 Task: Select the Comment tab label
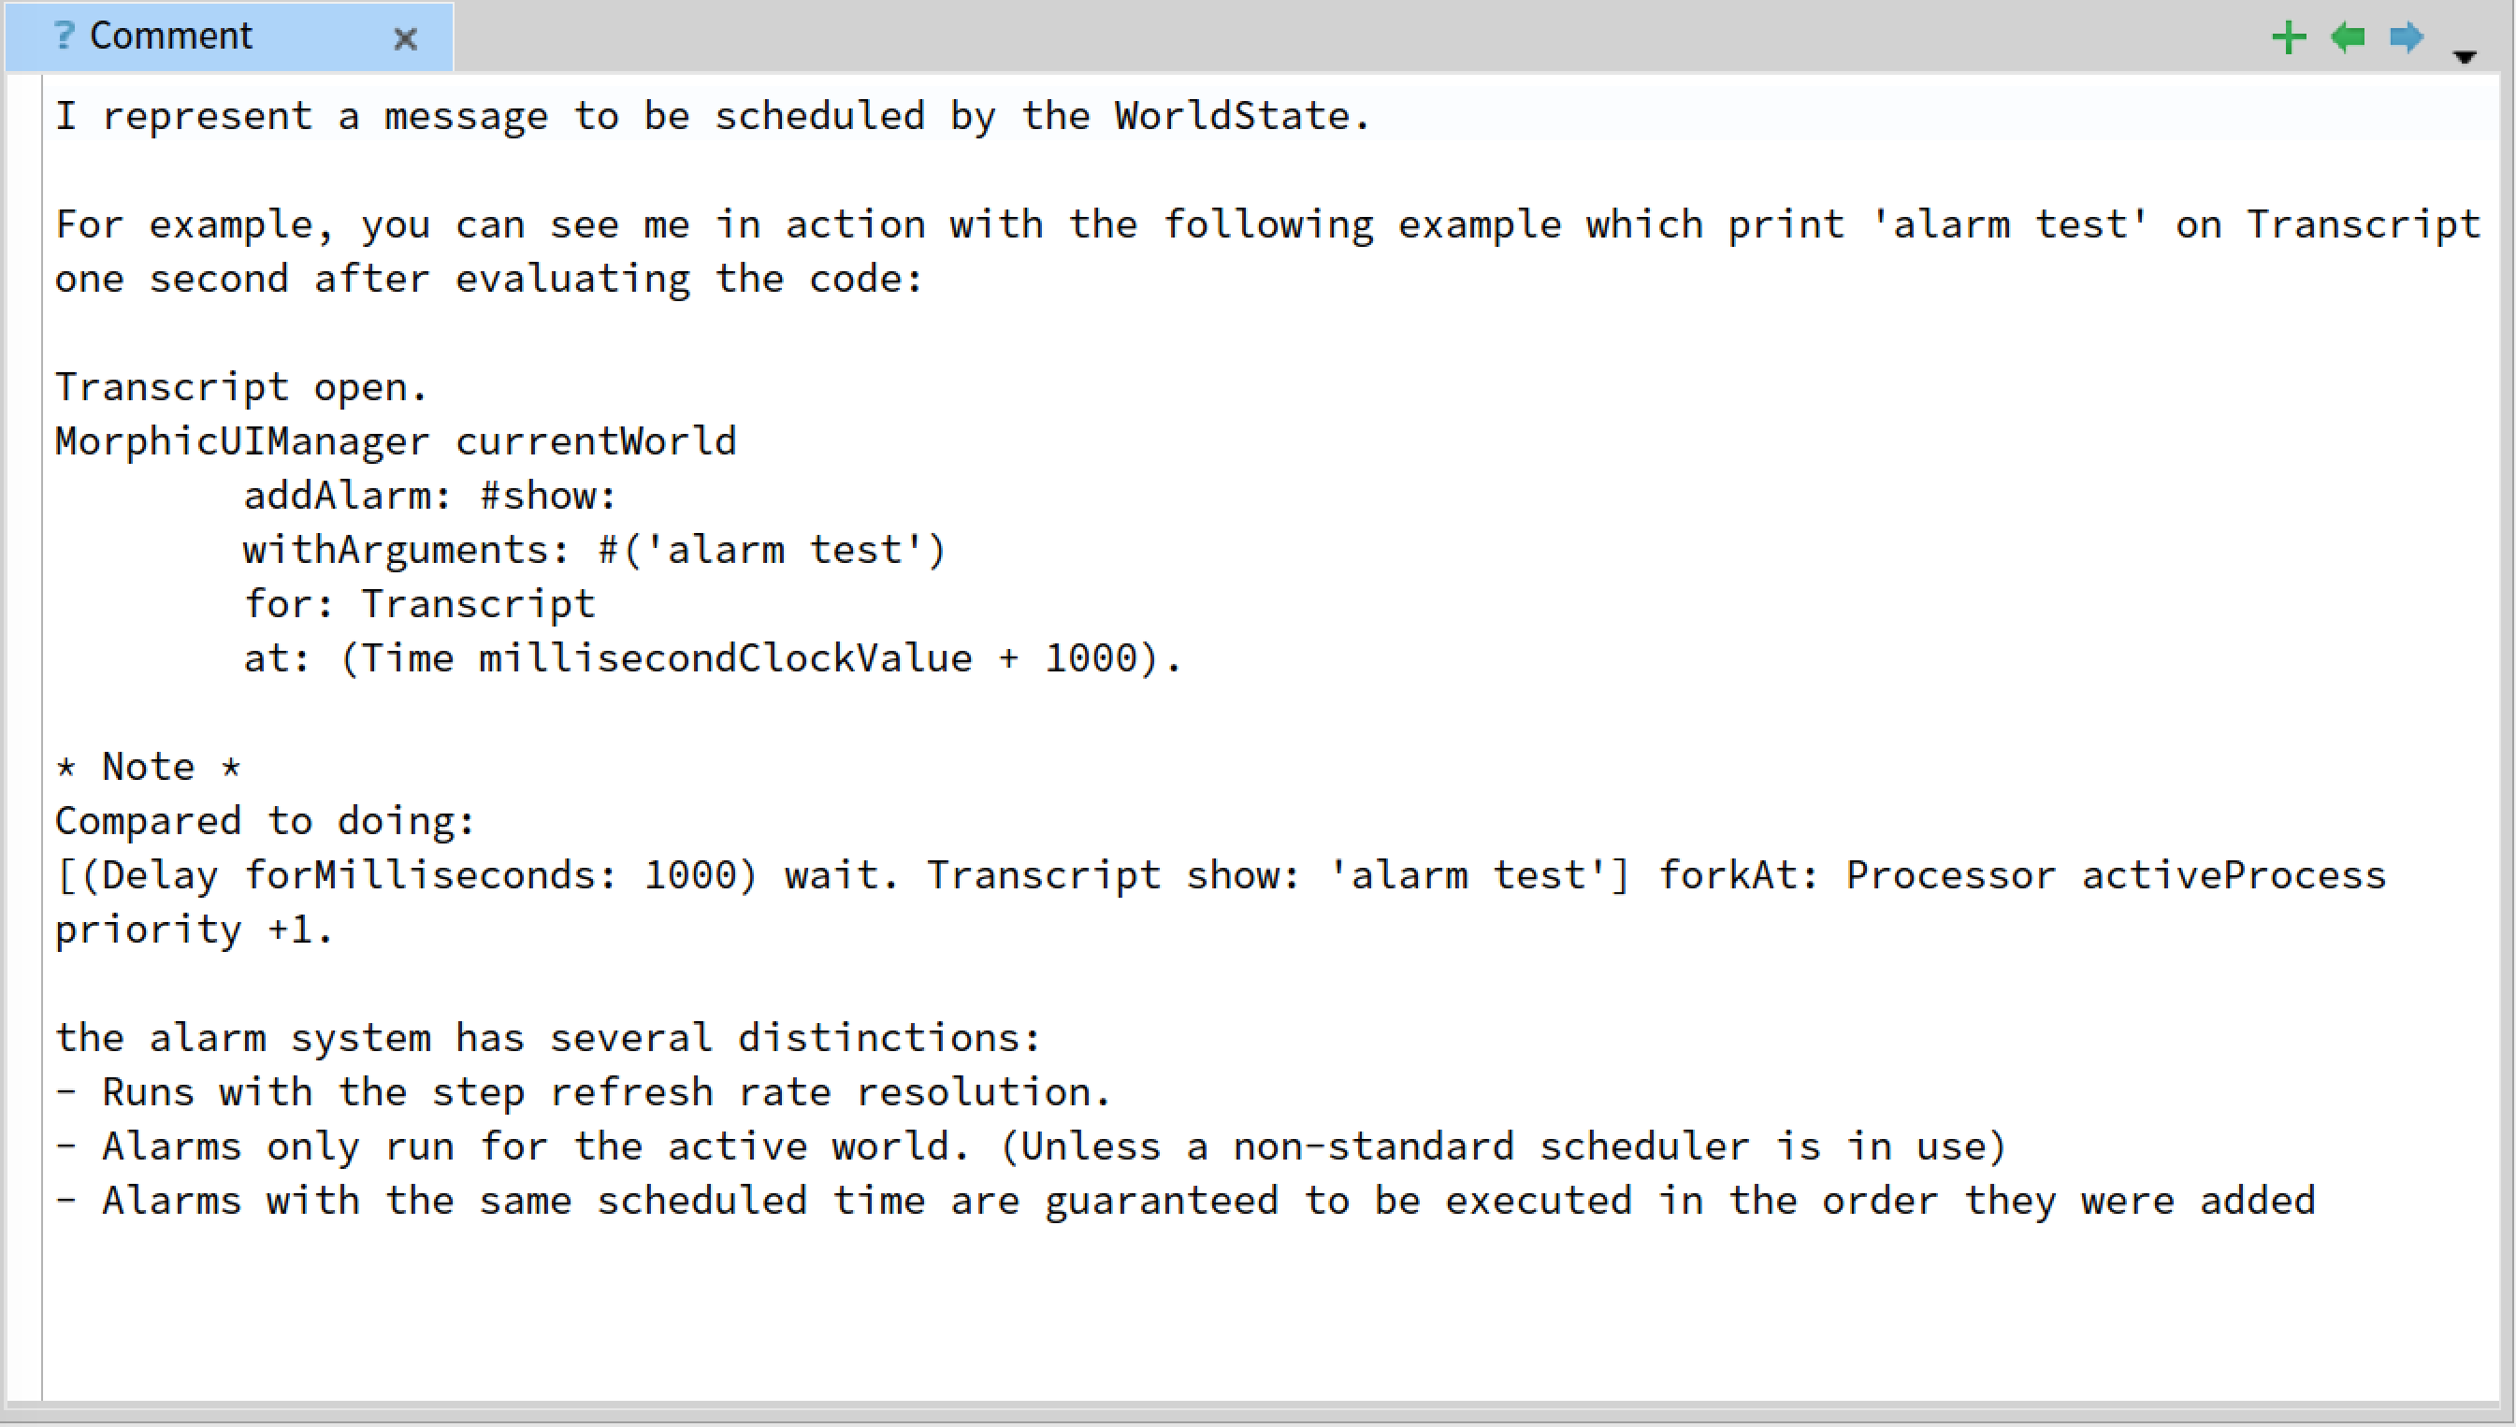[170, 36]
